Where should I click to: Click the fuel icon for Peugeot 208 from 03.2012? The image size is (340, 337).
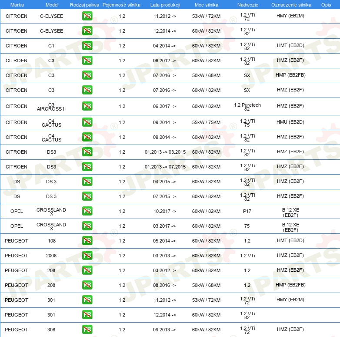click(x=87, y=270)
